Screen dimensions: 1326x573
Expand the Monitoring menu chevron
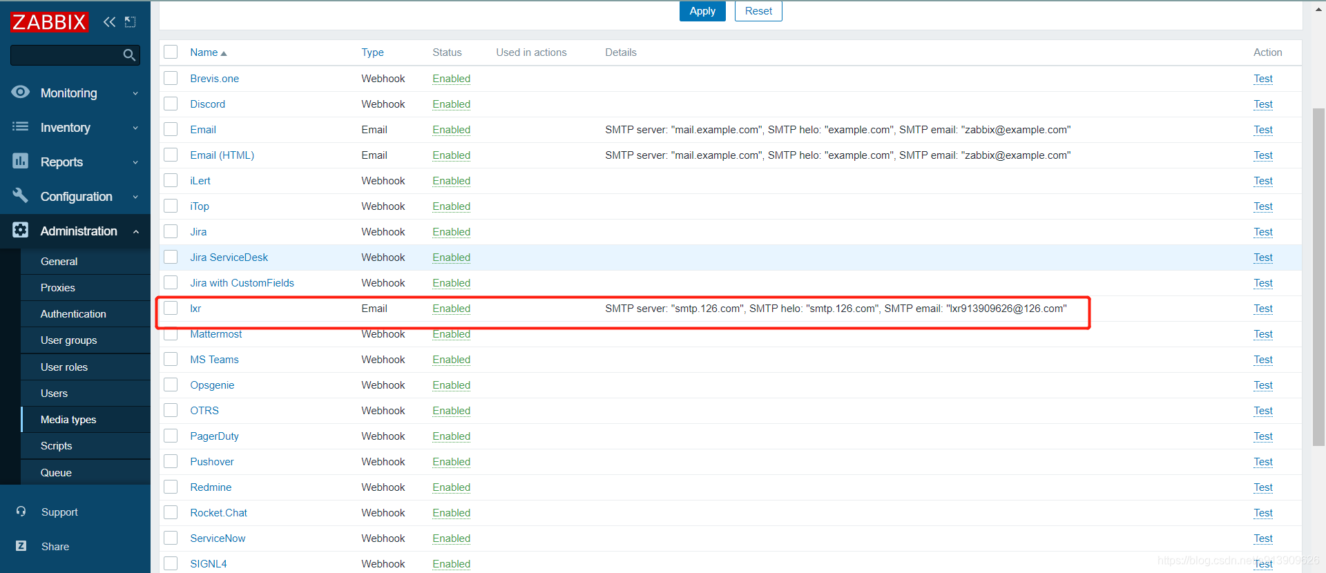tap(135, 93)
